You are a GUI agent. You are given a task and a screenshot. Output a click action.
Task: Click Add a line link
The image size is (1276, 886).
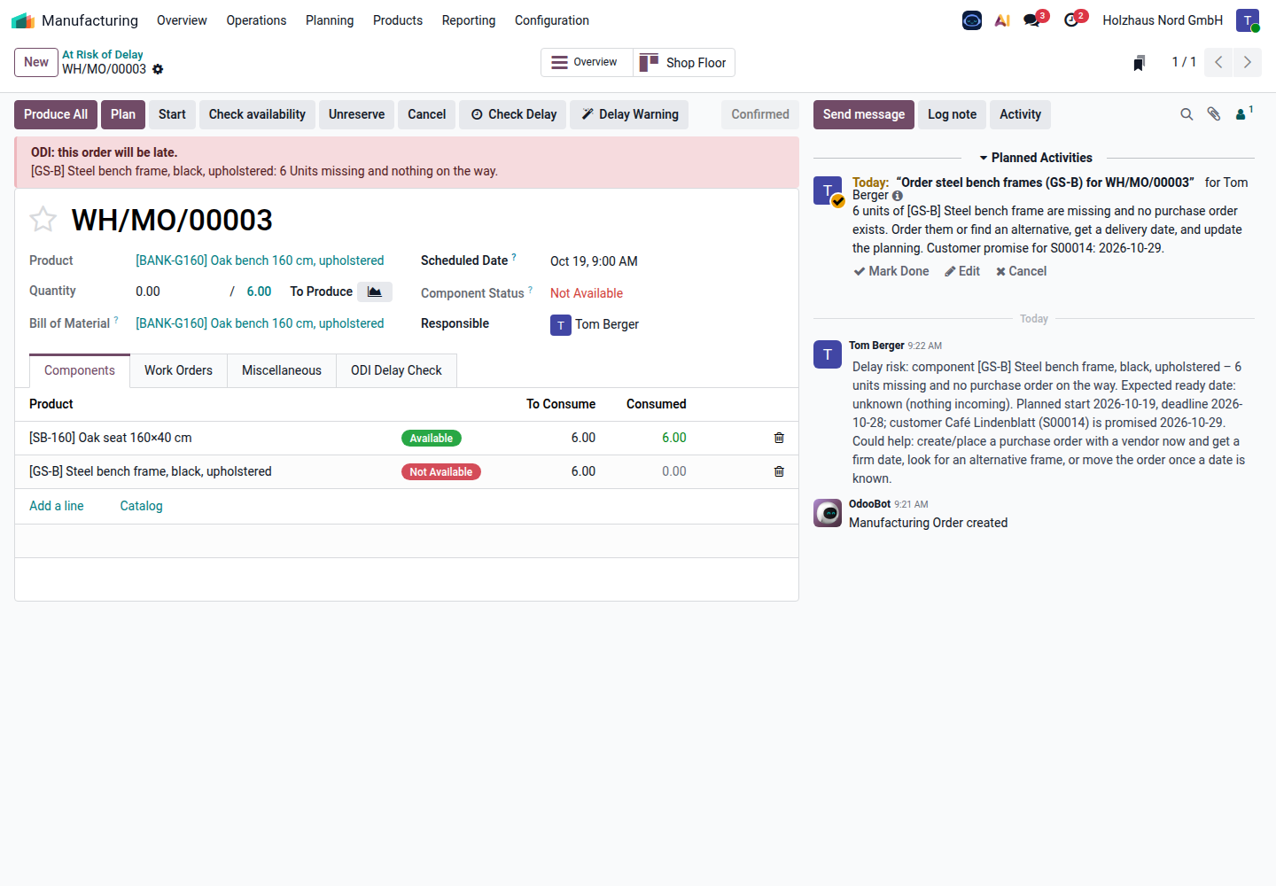(x=57, y=506)
